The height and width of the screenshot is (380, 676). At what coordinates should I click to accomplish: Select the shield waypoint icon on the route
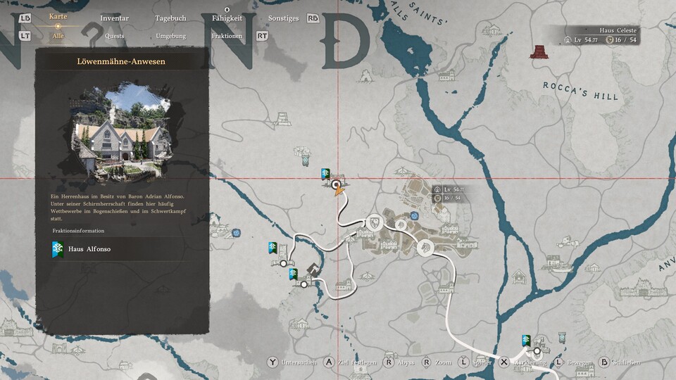373,222
